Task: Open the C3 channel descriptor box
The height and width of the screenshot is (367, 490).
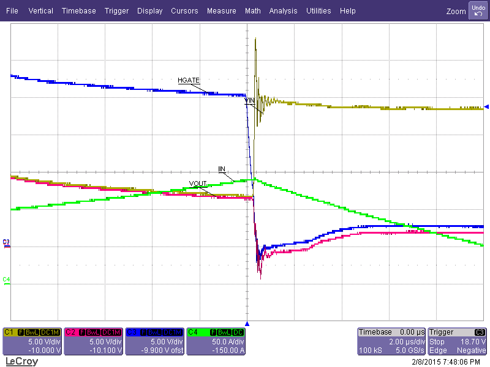Action: (154, 341)
